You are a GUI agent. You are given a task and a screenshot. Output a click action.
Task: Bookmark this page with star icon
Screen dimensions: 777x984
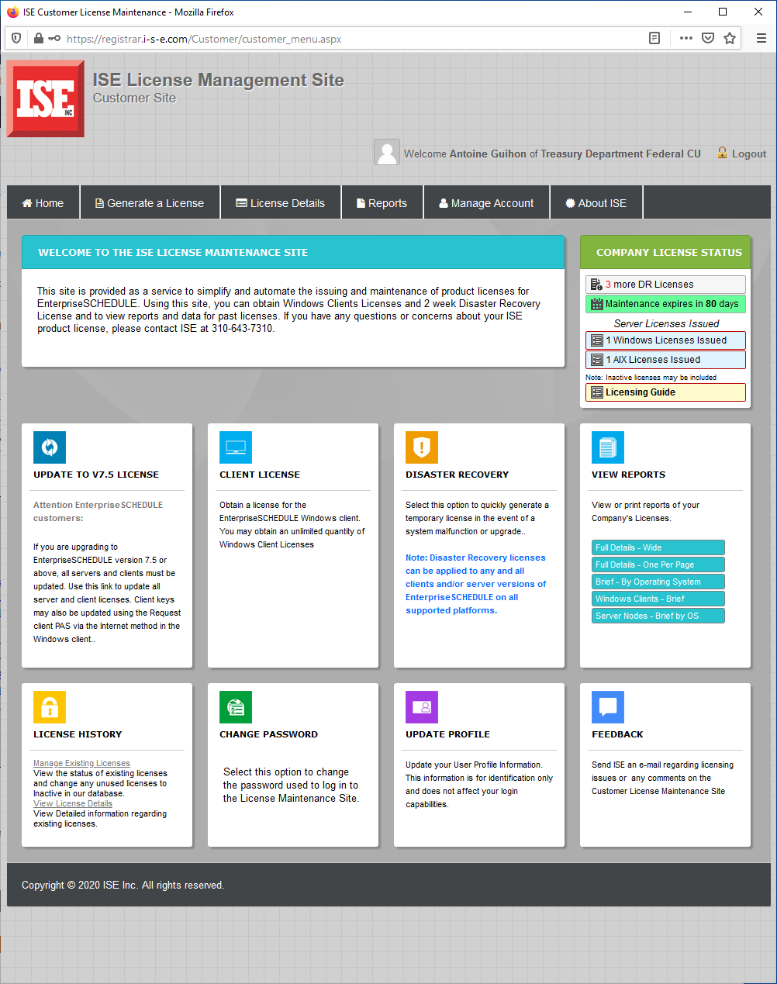point(730,38)
